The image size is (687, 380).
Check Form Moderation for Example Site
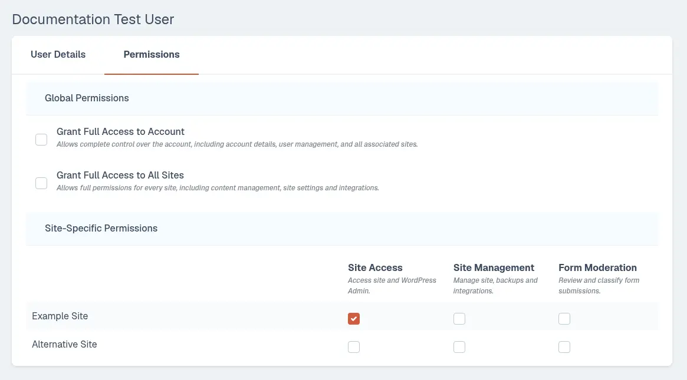(564, 319)
